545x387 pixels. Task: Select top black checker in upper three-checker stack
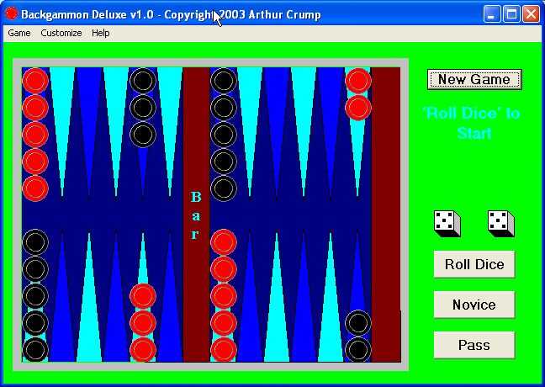pyautogui.click(x=143, y=81)
